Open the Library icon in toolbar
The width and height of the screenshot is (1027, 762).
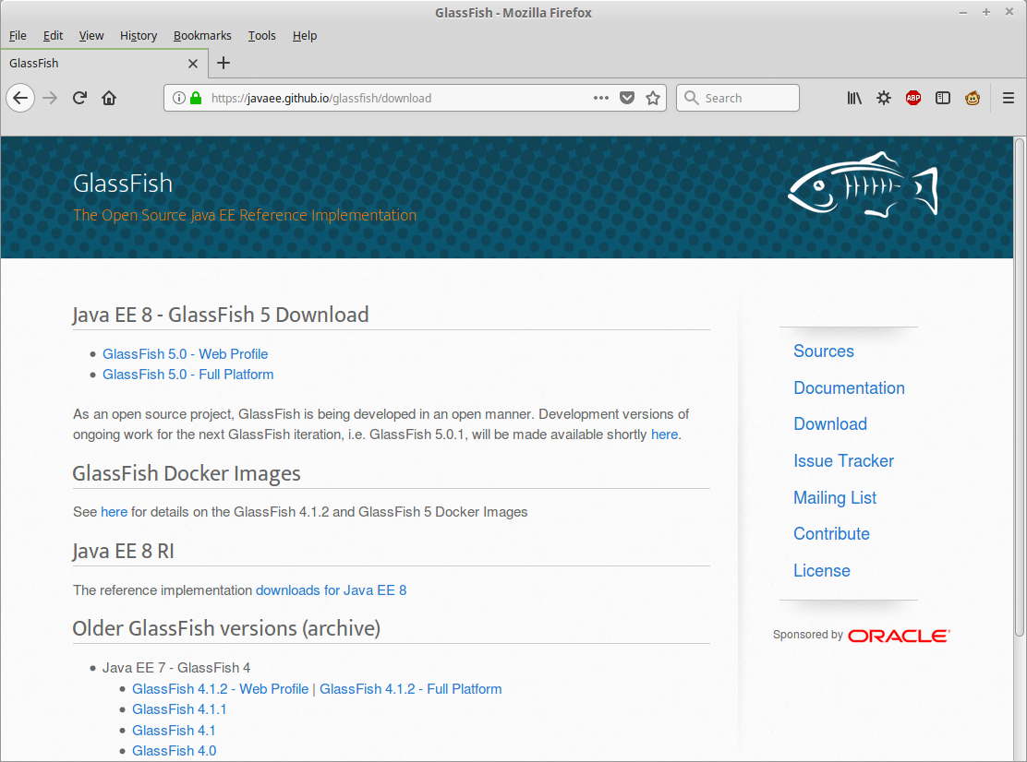coord(854,98)
